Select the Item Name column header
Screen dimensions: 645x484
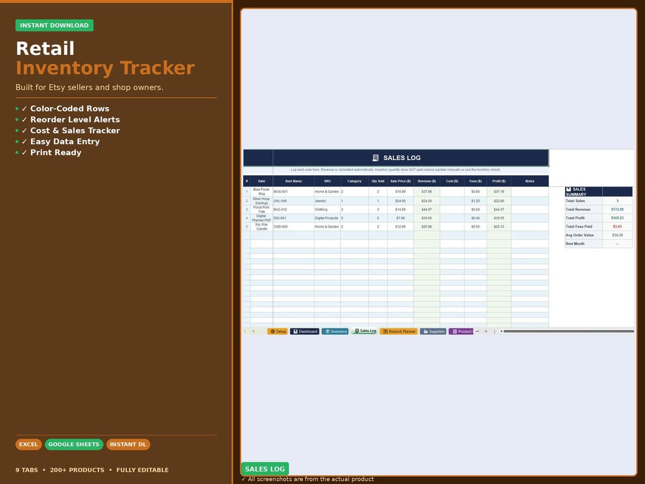point(294,181)
